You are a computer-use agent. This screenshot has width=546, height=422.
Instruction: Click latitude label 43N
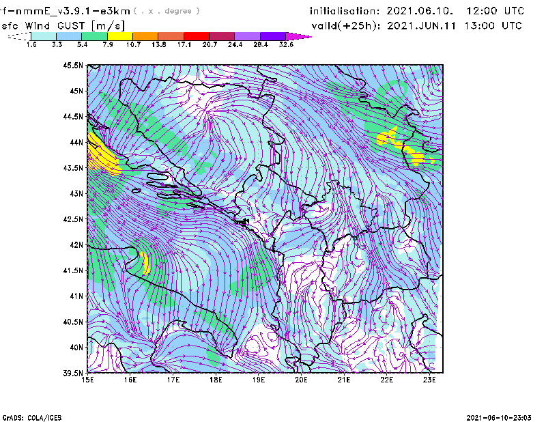click(76, 193)
